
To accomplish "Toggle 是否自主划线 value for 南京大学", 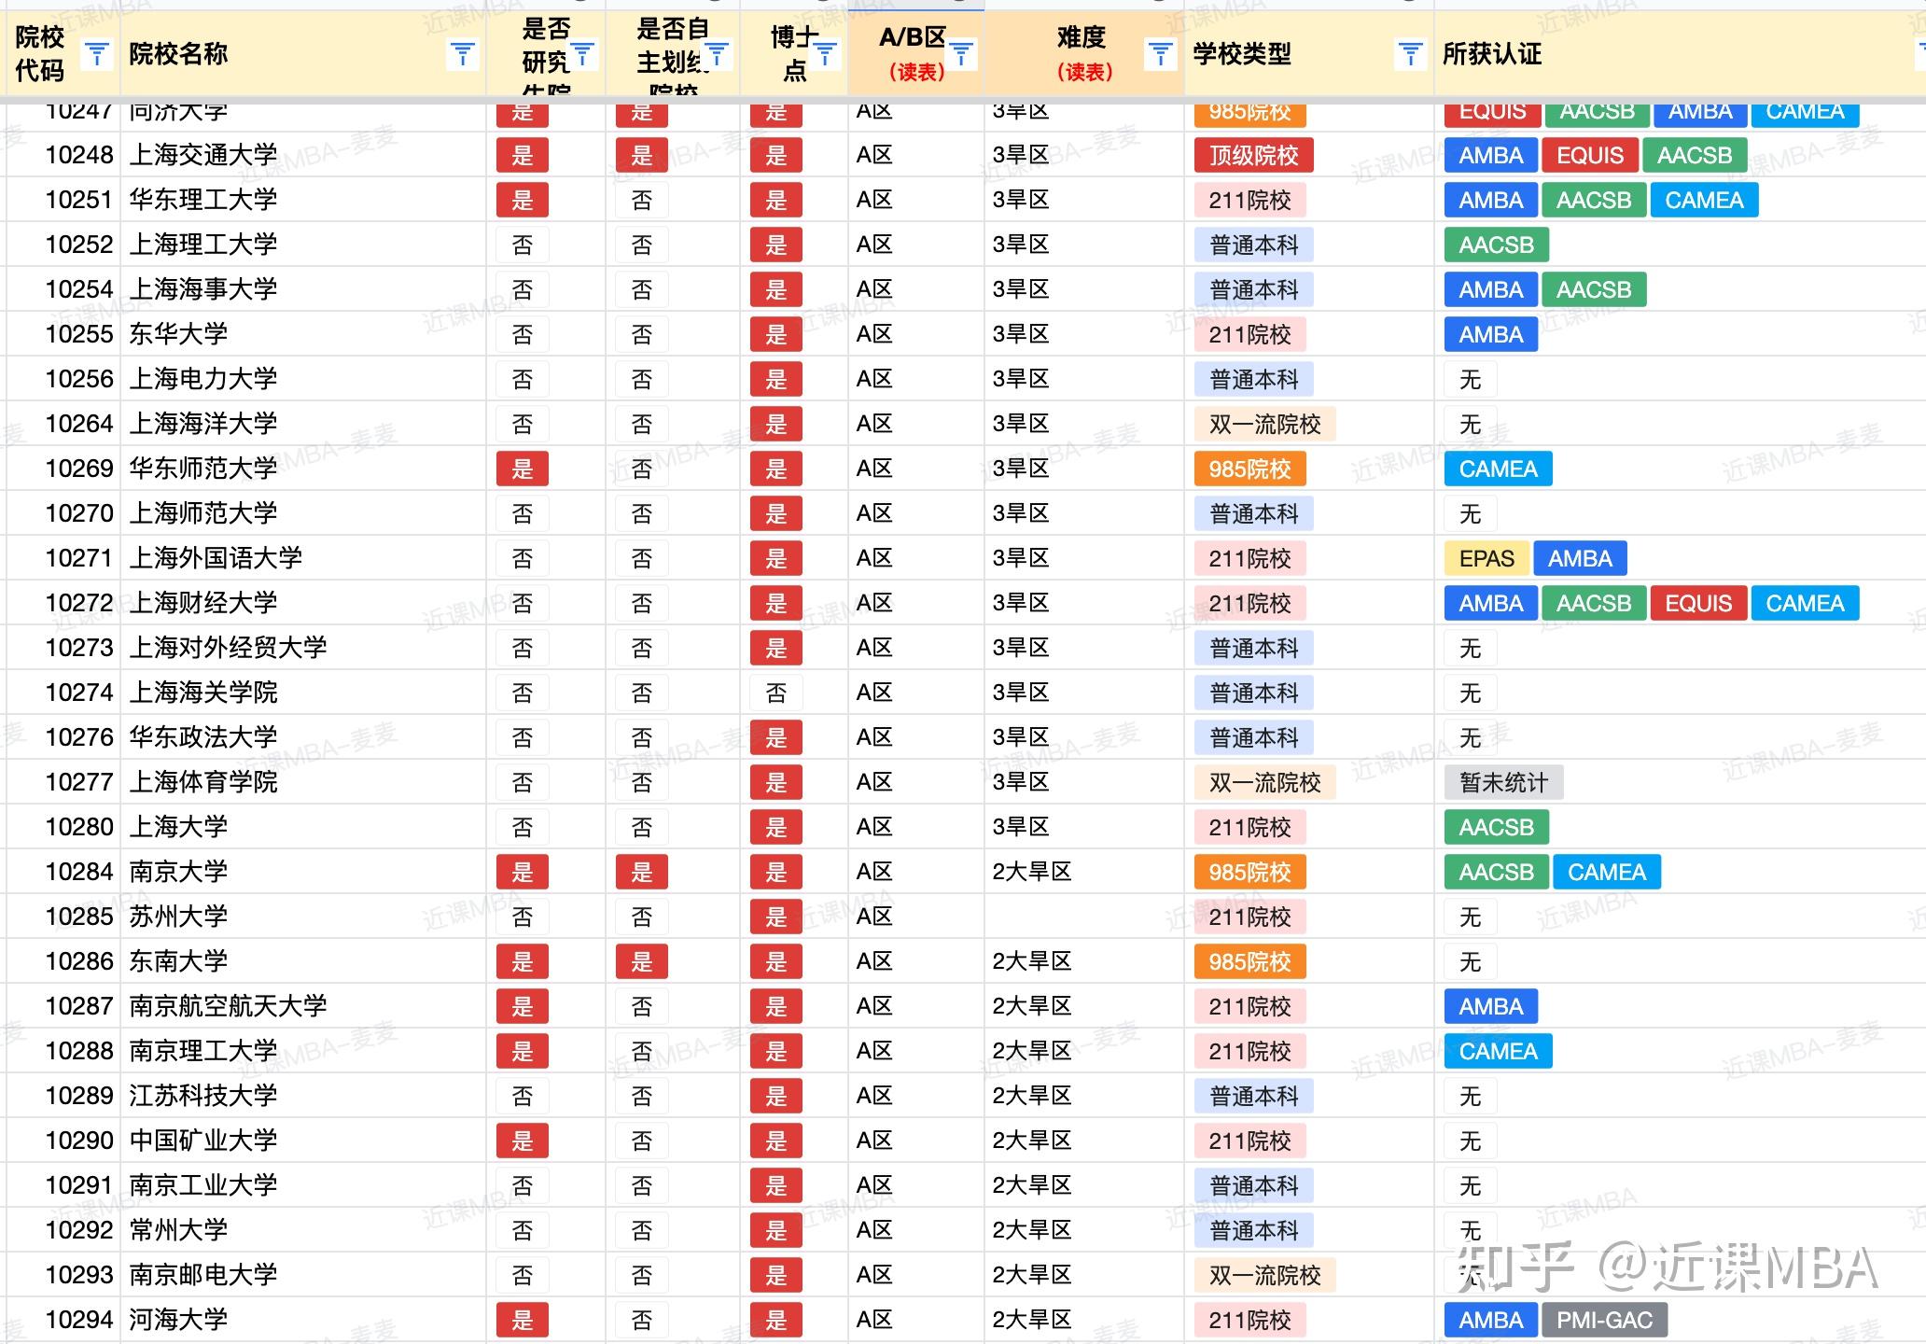I will 641,872.
